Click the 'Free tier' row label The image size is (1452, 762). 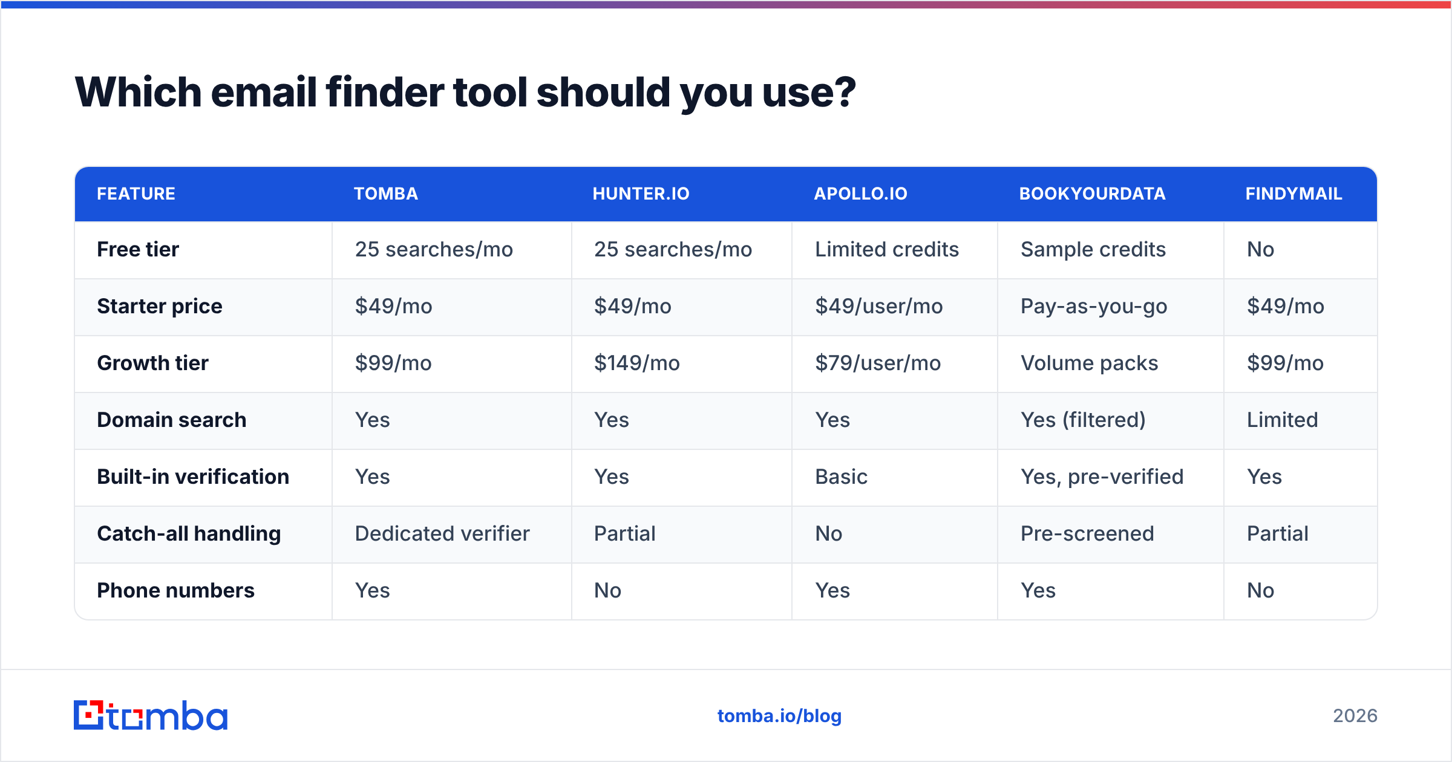(x=138, y=249)
